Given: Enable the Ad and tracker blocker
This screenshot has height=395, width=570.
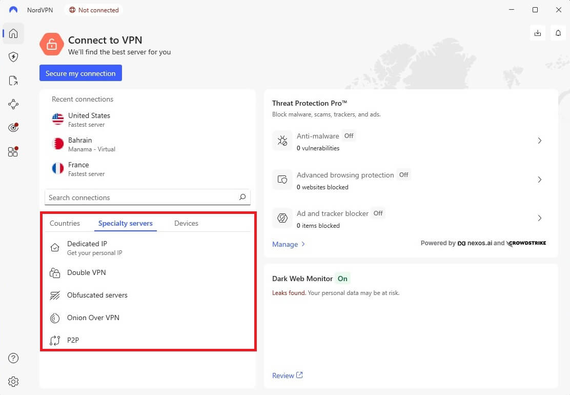Looking at the screenshot, I should click(x=378, y=213).
